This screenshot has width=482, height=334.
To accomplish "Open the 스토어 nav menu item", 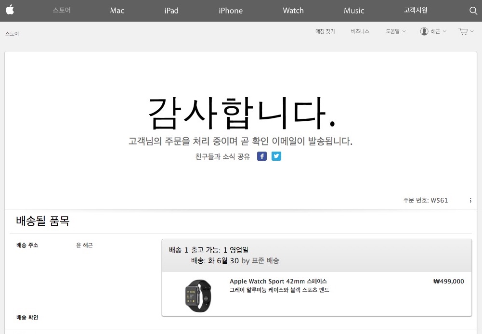I will [62, 10].
